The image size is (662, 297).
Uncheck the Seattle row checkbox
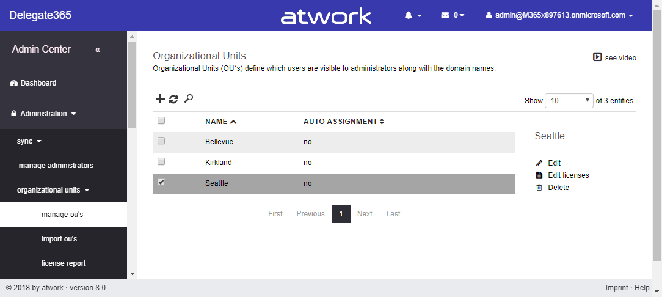click(x=161, y=182)
